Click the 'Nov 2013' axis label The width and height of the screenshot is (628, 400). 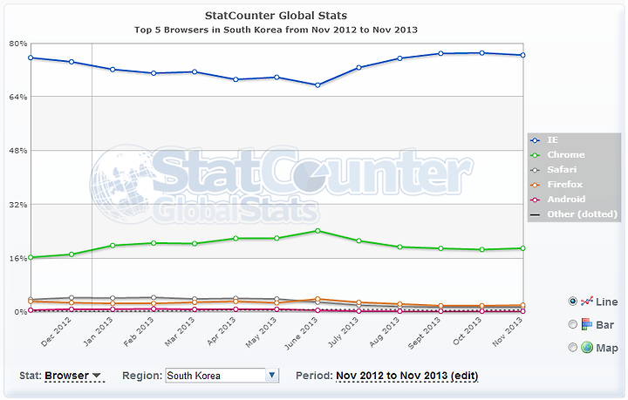pyautogui.click(x=508, y=332)
